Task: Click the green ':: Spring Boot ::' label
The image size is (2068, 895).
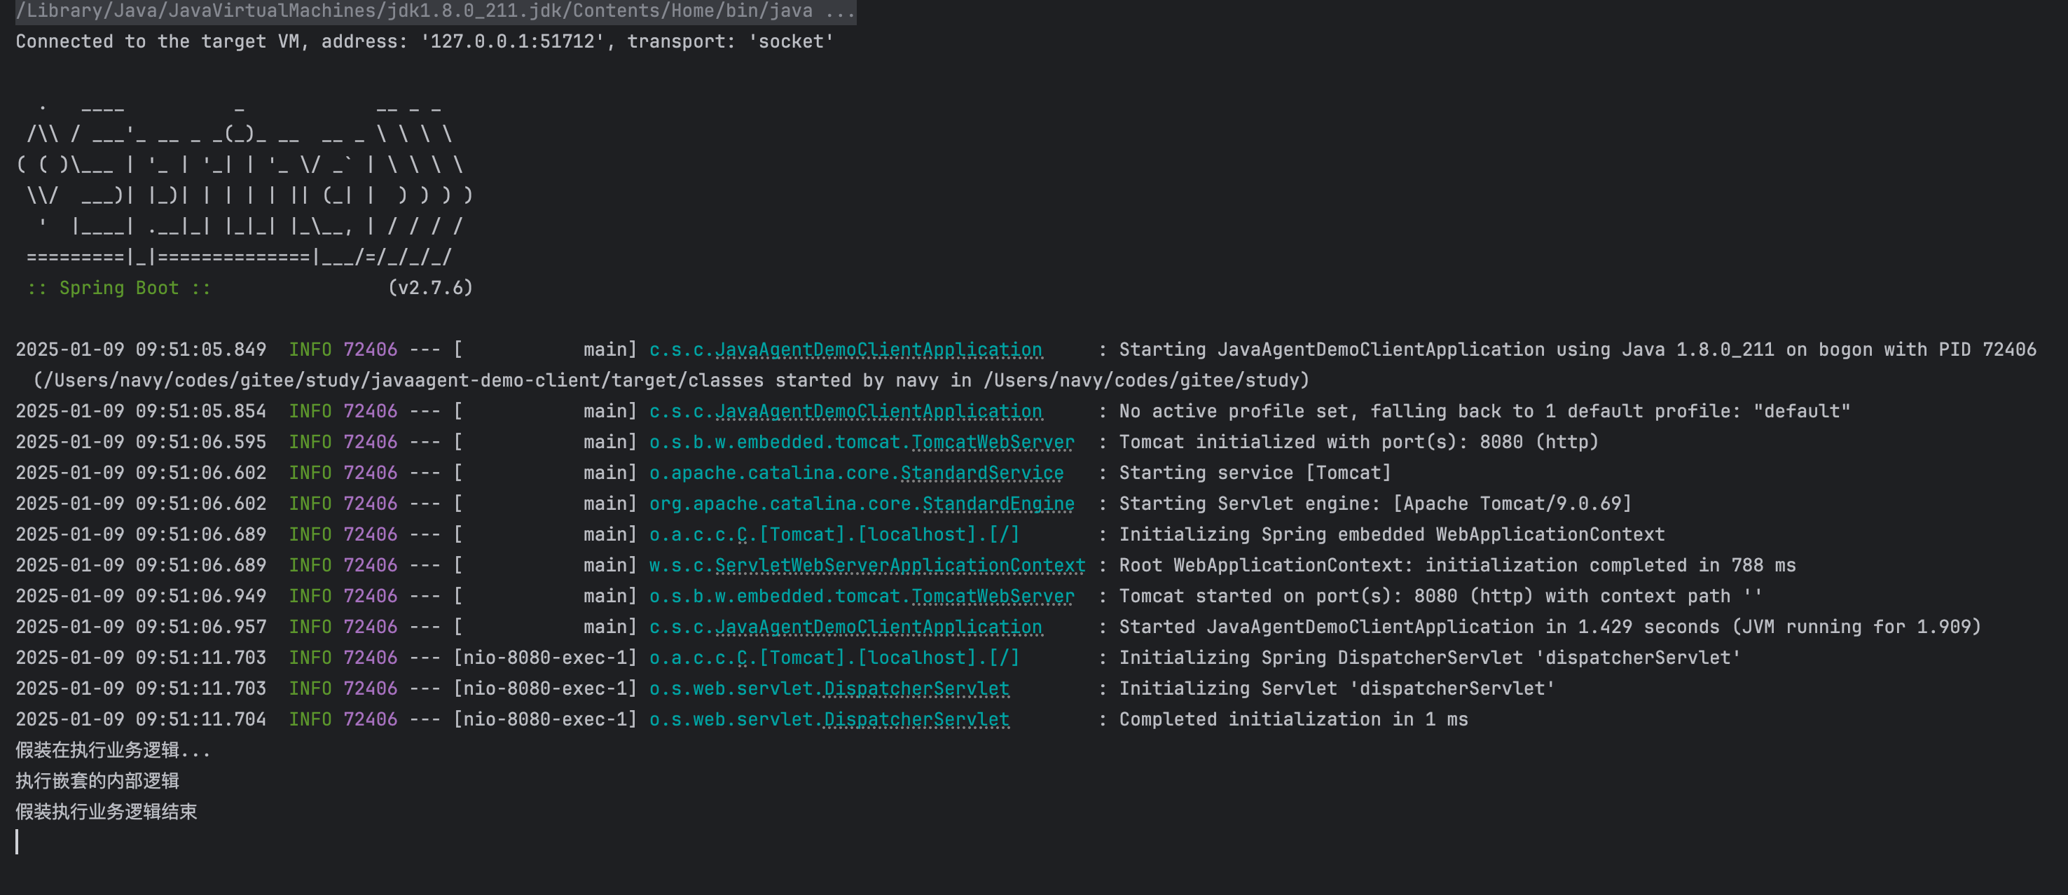Action: click(x=119, y=288)
